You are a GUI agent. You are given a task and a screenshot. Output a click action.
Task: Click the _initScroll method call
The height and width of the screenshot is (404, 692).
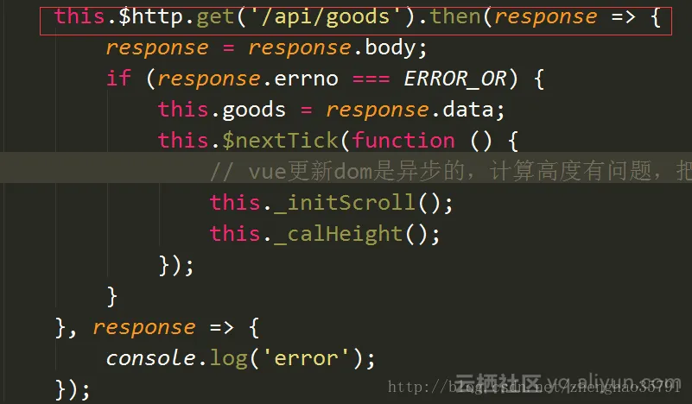tap(332, 203)
